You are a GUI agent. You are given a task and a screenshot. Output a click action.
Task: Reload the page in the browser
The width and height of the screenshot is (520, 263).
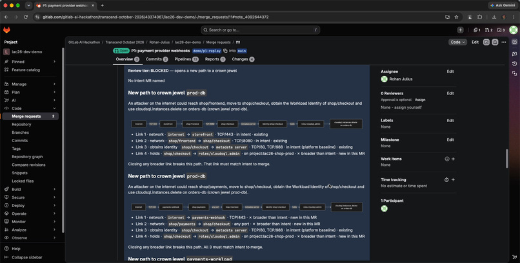coord(26,17)
